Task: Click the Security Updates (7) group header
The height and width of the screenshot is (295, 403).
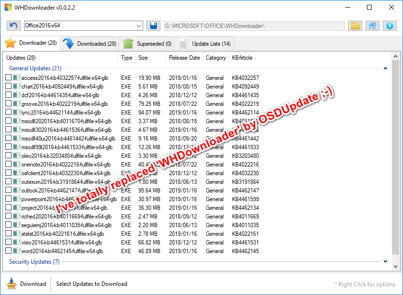Action: click(x=34, y=261)
